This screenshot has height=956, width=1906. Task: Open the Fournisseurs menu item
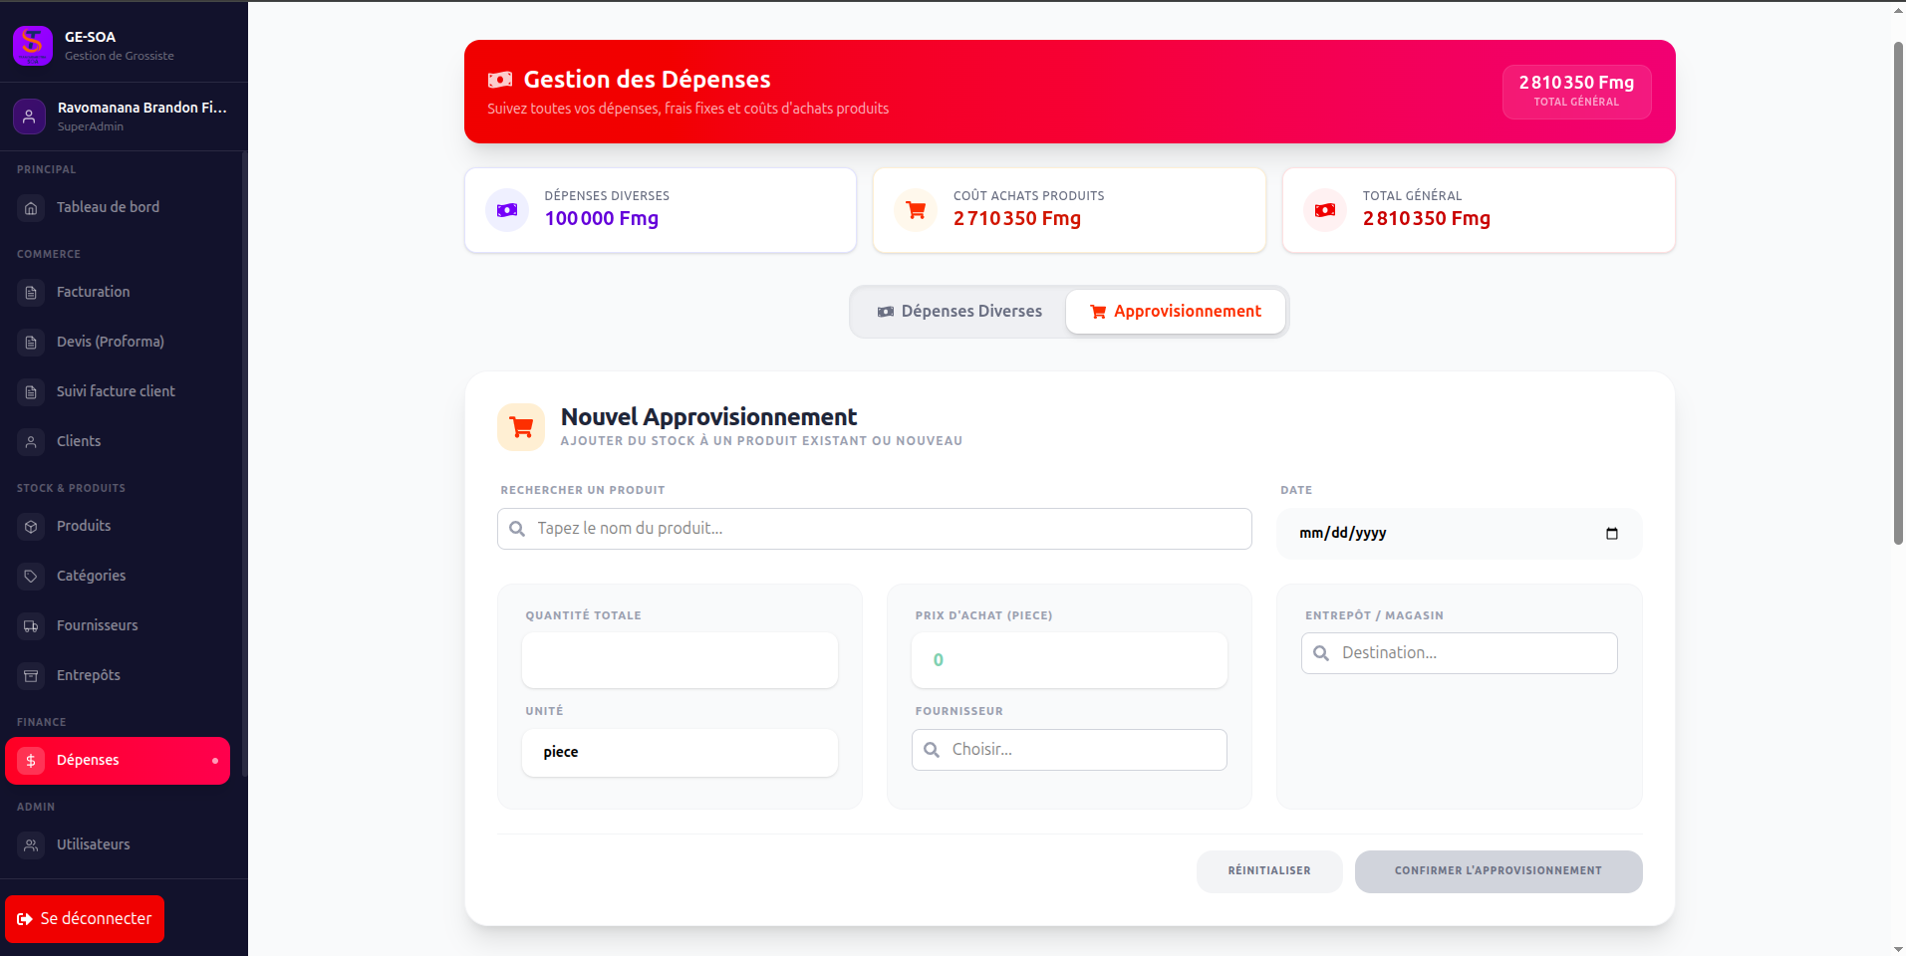tap(118, 626)
